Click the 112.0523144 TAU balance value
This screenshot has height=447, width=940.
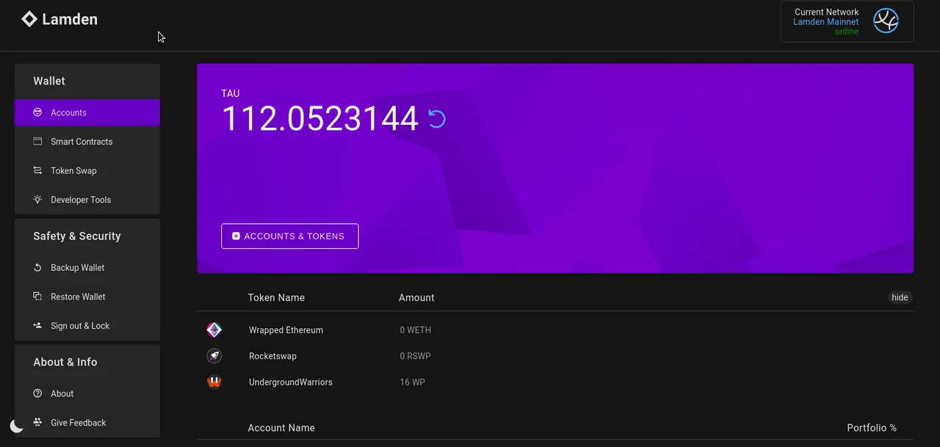(x=320, y=119)
